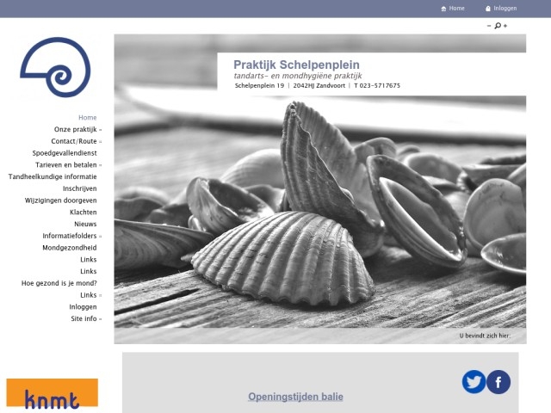This screenshot has height=413, width=551.
Task: Click the plus zoom-in icon
Action: (505, 26)
